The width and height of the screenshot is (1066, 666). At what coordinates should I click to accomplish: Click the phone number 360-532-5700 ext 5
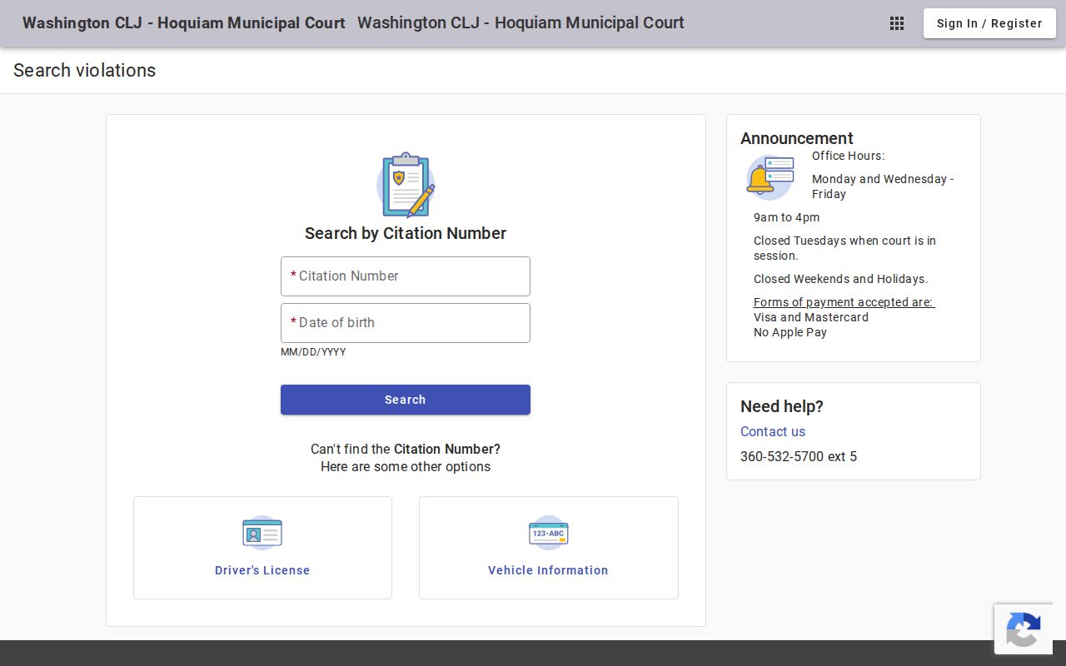(x=799, y=456)
